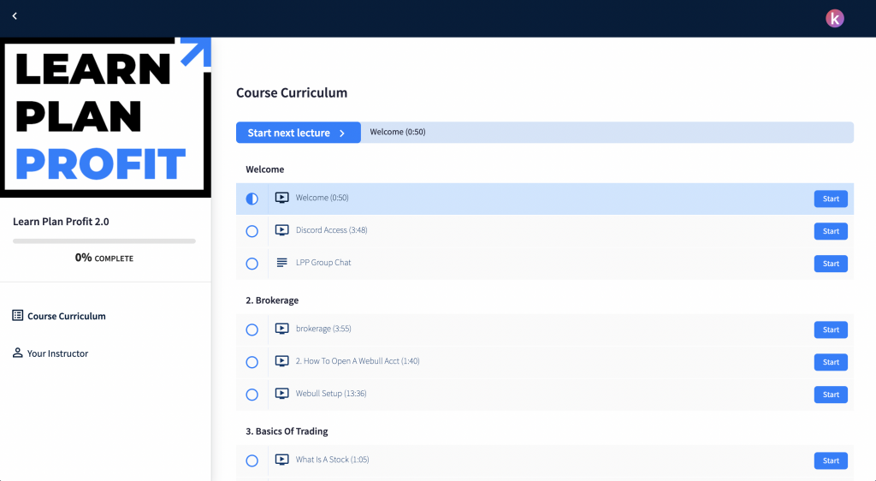
Task: Open the Webull Setup (13:36) lecture title
Action: pyautogui.click(x=331, y=394)
